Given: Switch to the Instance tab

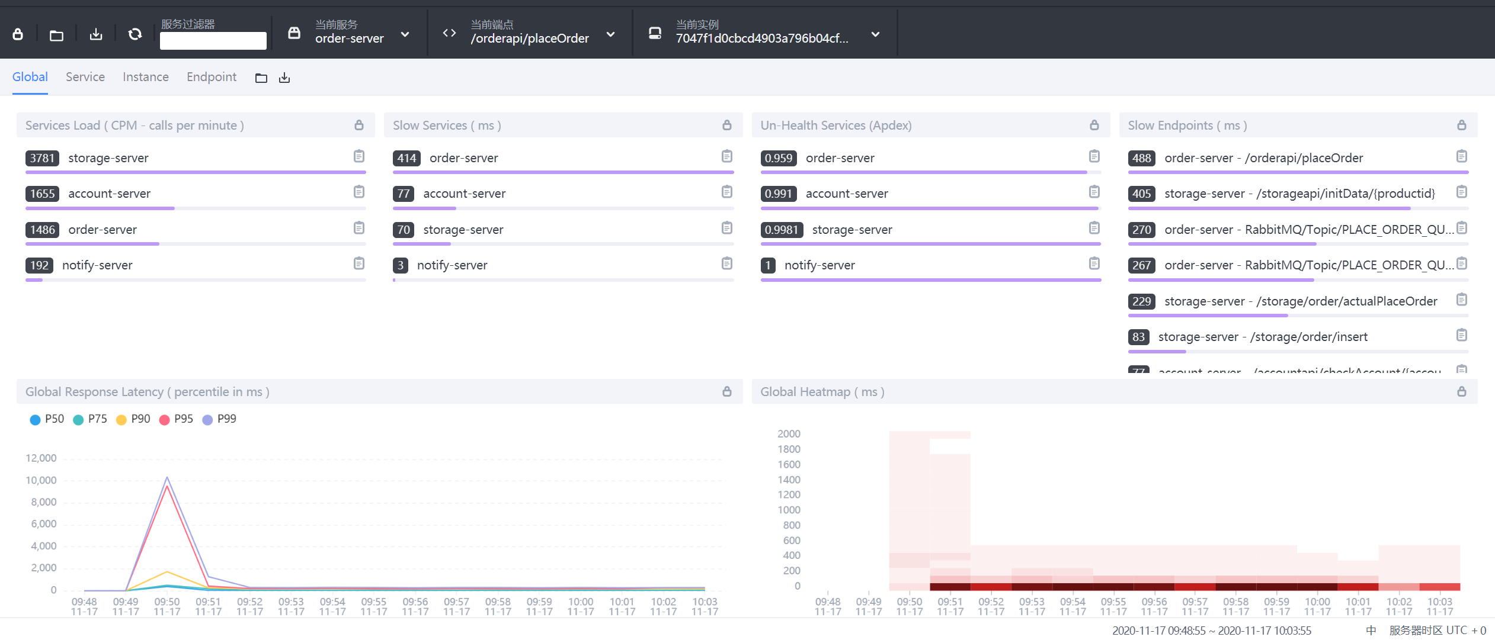Looking at the screenshot, I should 146,77.
